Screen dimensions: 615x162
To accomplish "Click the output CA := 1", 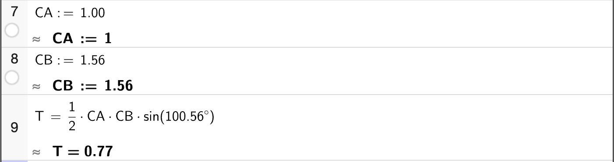I will (82, 39).
